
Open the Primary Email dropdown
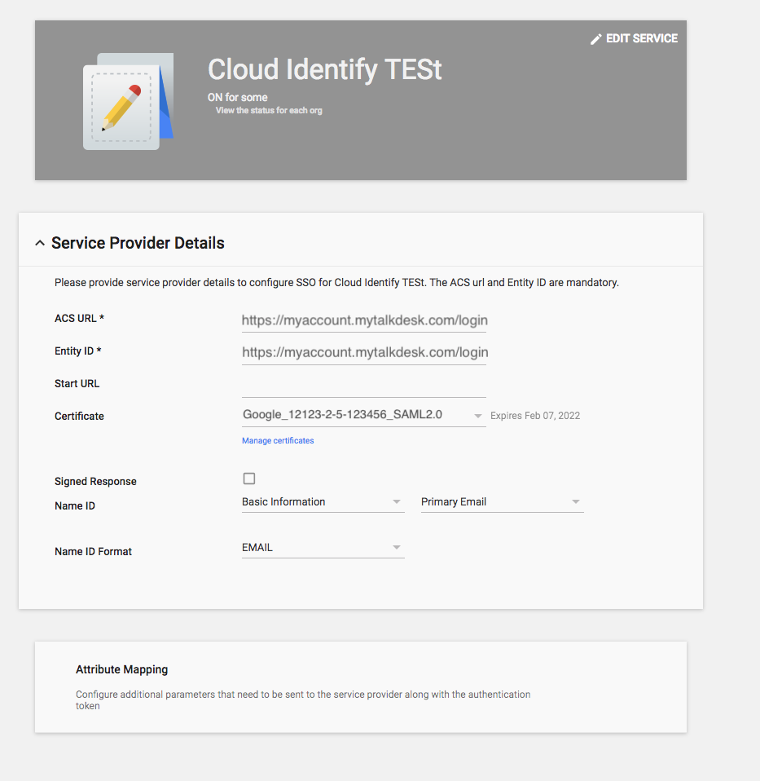click(503, 502)
